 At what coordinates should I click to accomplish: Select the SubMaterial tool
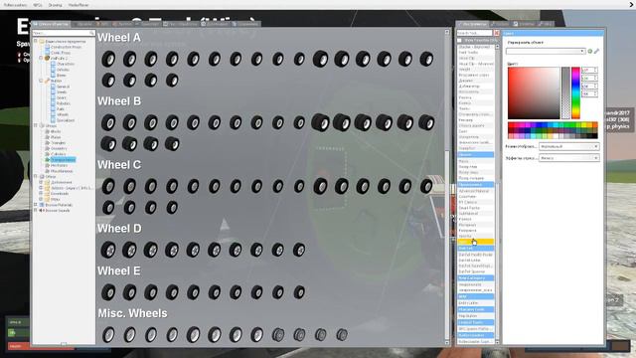475,213
